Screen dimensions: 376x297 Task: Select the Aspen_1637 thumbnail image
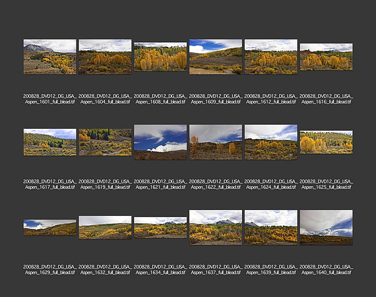point(216,228)
